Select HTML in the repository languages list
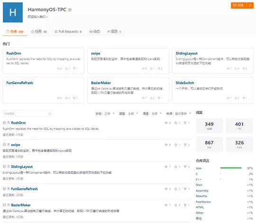256x223 pixels. pos(200,207)
